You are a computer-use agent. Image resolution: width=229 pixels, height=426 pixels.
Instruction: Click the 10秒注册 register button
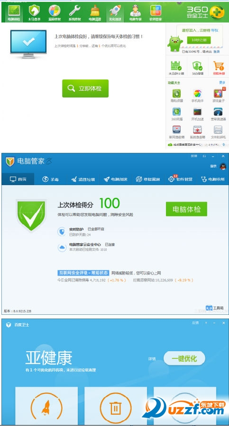[199, 40]
